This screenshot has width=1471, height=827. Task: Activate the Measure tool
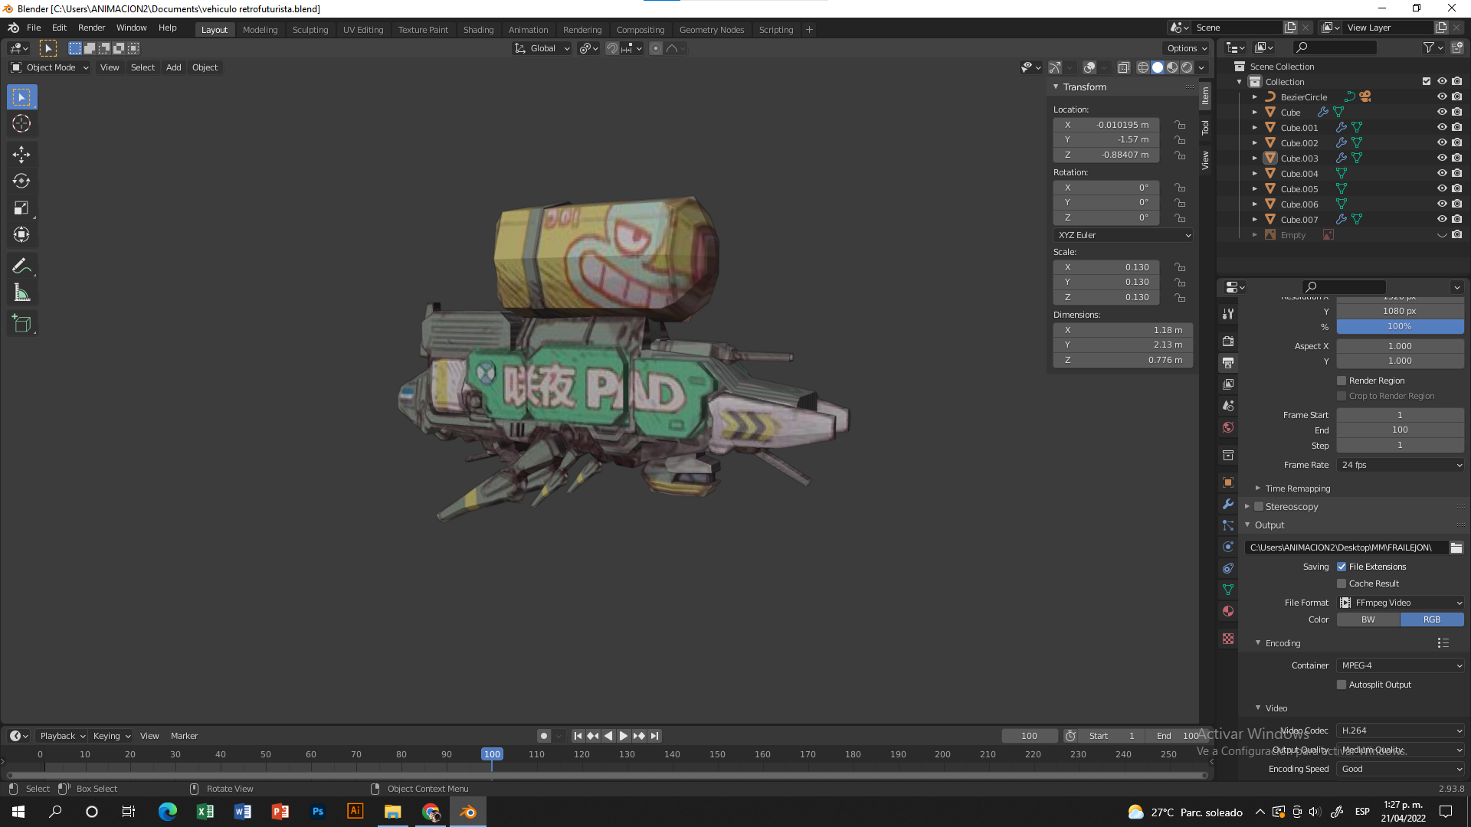click(21, 292)
